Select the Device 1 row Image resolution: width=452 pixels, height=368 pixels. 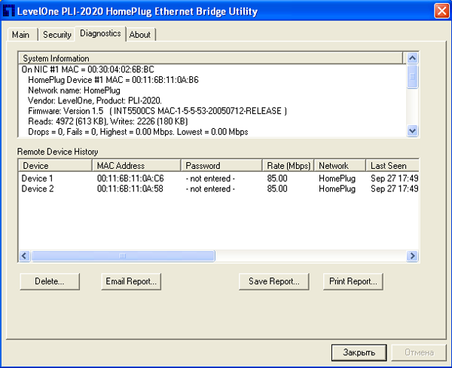click(x=219, y=179)
